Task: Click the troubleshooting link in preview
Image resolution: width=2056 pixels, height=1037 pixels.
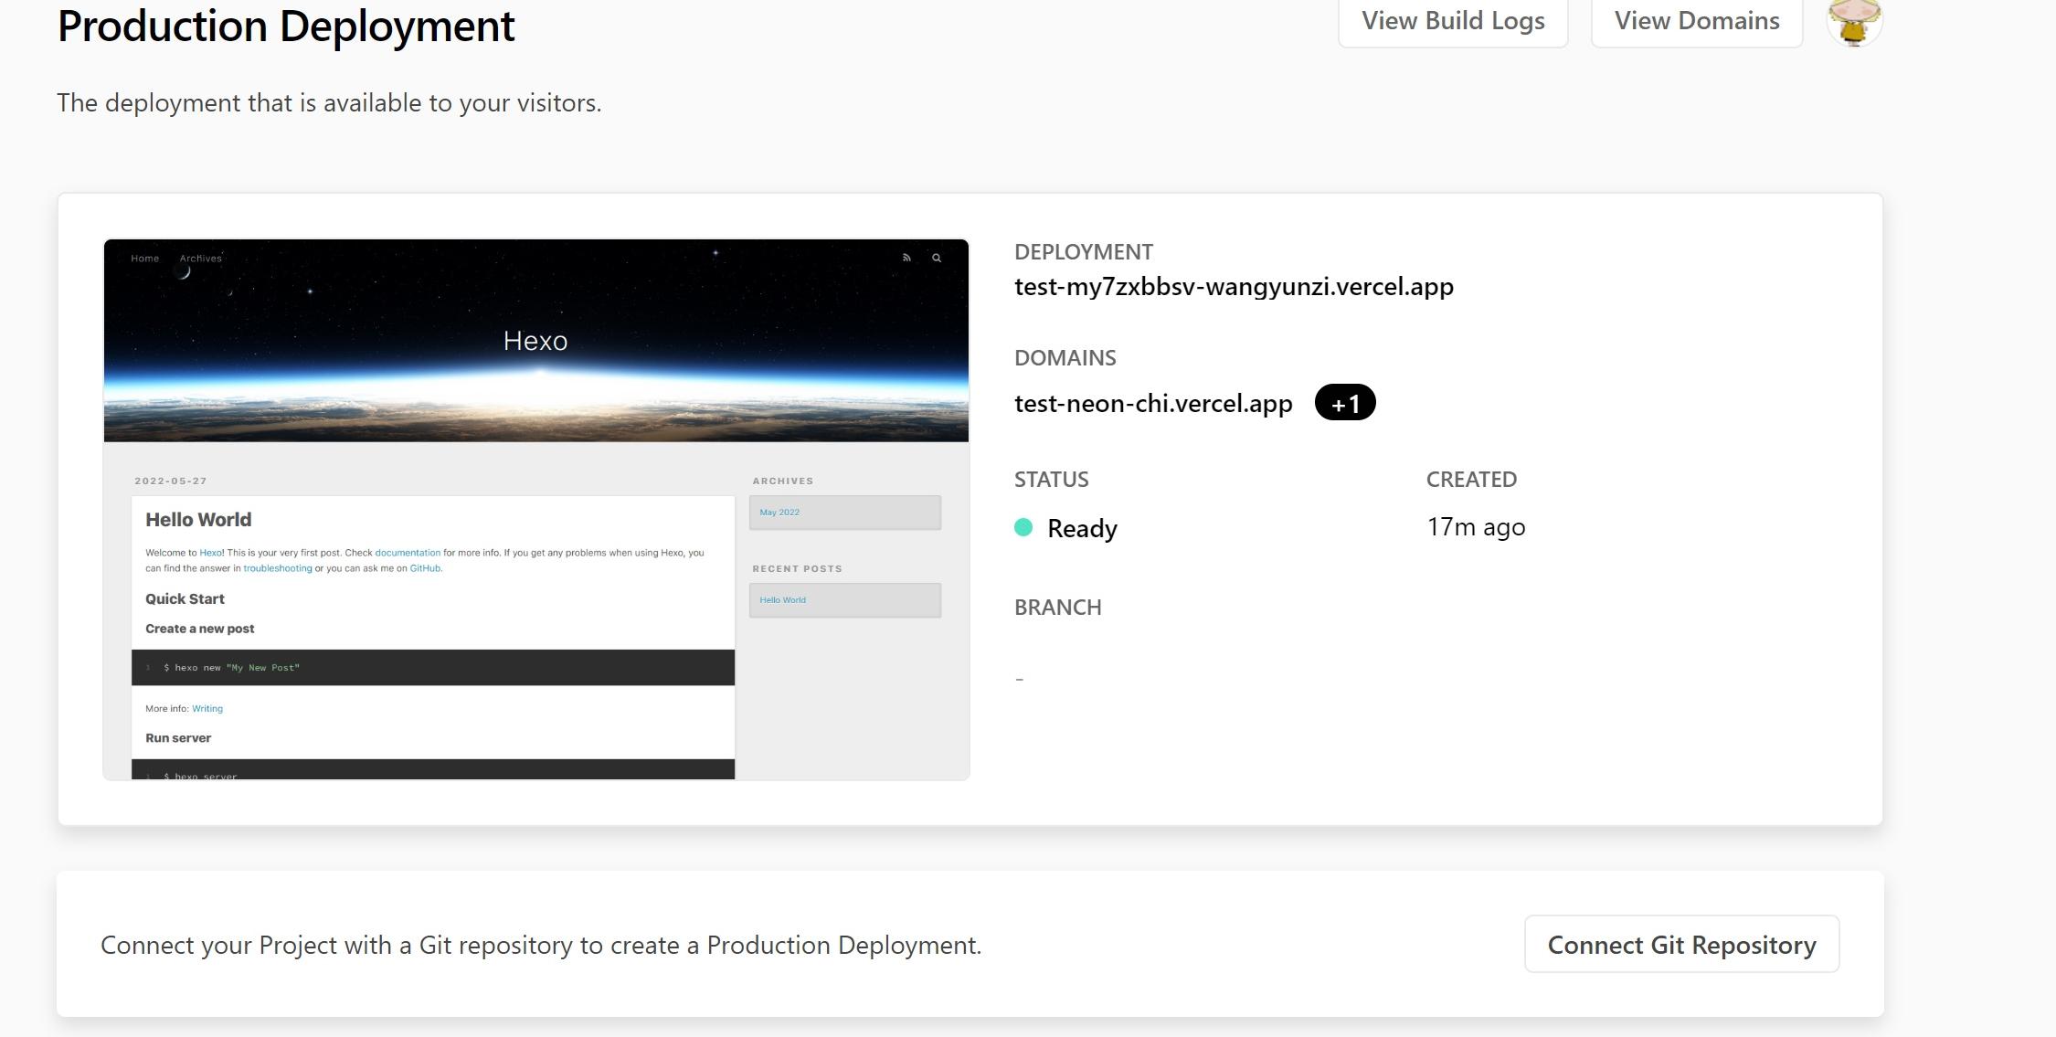Action: (278, 568)
